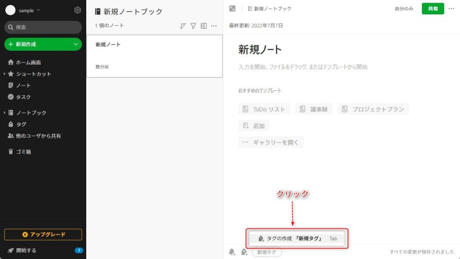Click the expand note fullscreen icon
The width and height of the screenshot is (460, 259).
pos(232,9)
